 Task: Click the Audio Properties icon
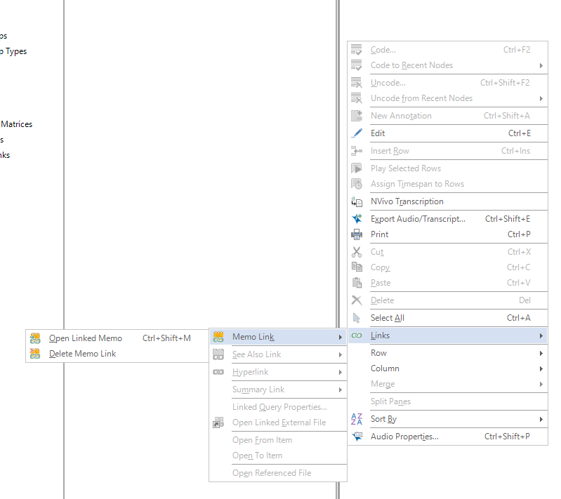click(357, 437)
